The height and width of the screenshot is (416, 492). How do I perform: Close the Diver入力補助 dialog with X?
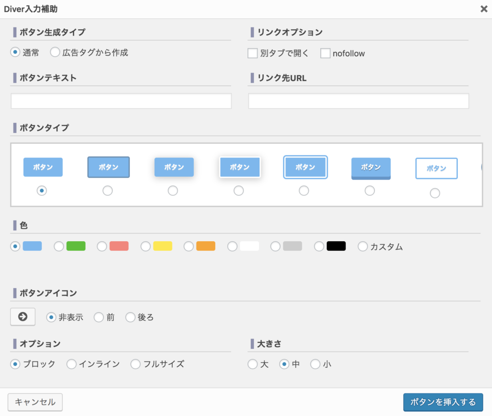pyautogui.click(x=484, y=9)
